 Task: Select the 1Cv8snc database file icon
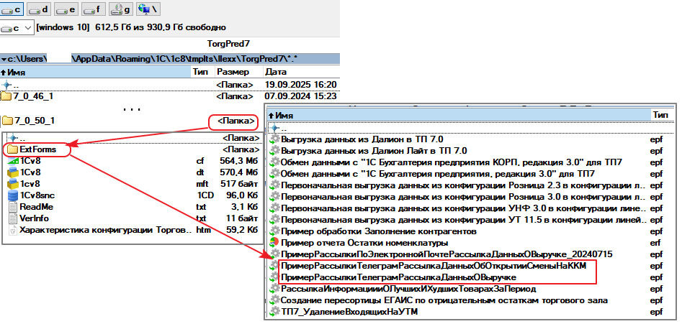coord(12,195)
